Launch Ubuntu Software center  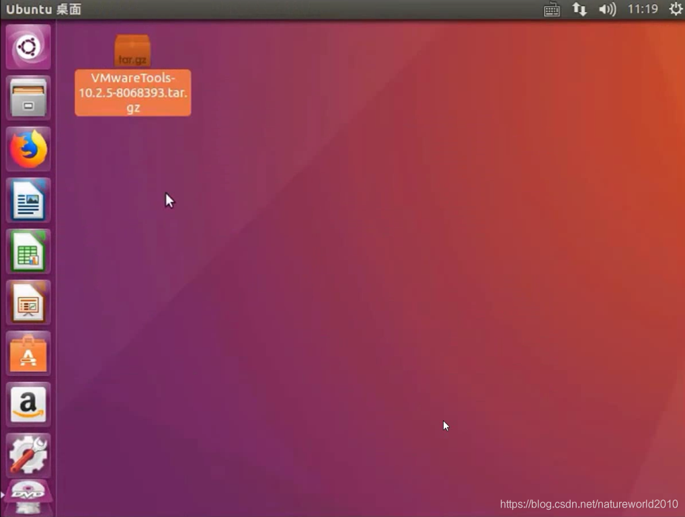click(28, 354)
